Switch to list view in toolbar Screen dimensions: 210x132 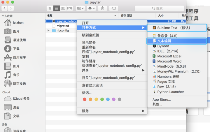click(56, 8)
